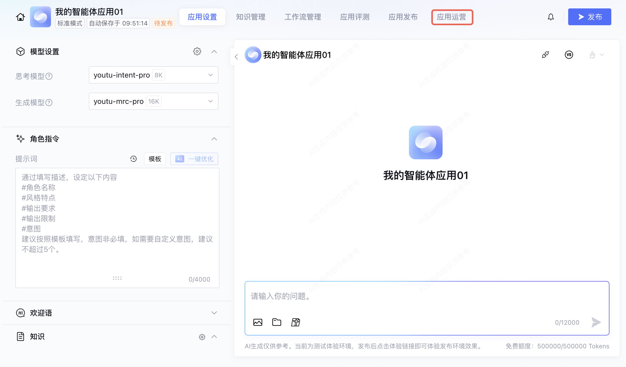
Task: Open the notification bell
Action: [x=551, y=17]
